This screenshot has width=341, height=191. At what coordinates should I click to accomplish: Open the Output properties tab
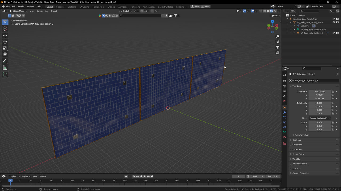click(285, 86)
